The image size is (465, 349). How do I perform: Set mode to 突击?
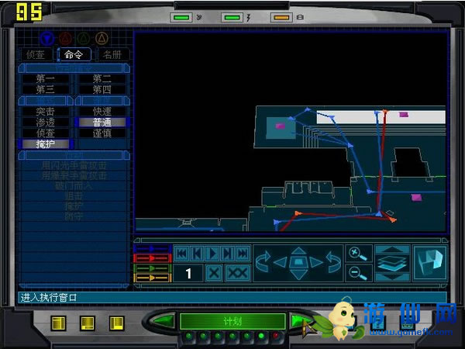46,112
